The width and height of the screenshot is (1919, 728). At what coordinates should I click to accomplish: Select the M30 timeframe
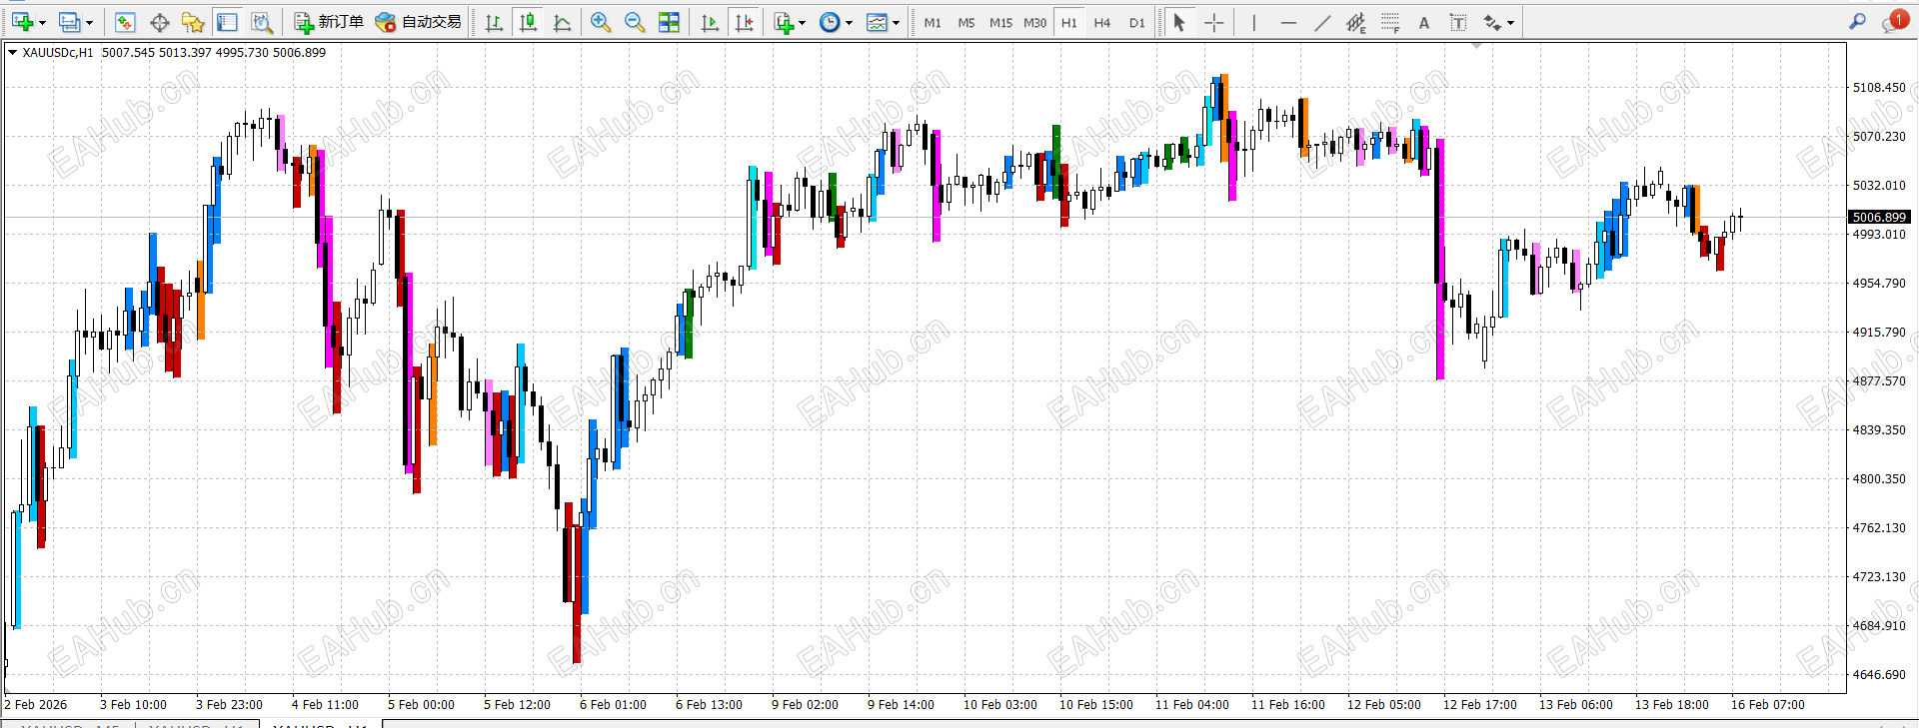pyautogui.click(x=1035, y=22)
